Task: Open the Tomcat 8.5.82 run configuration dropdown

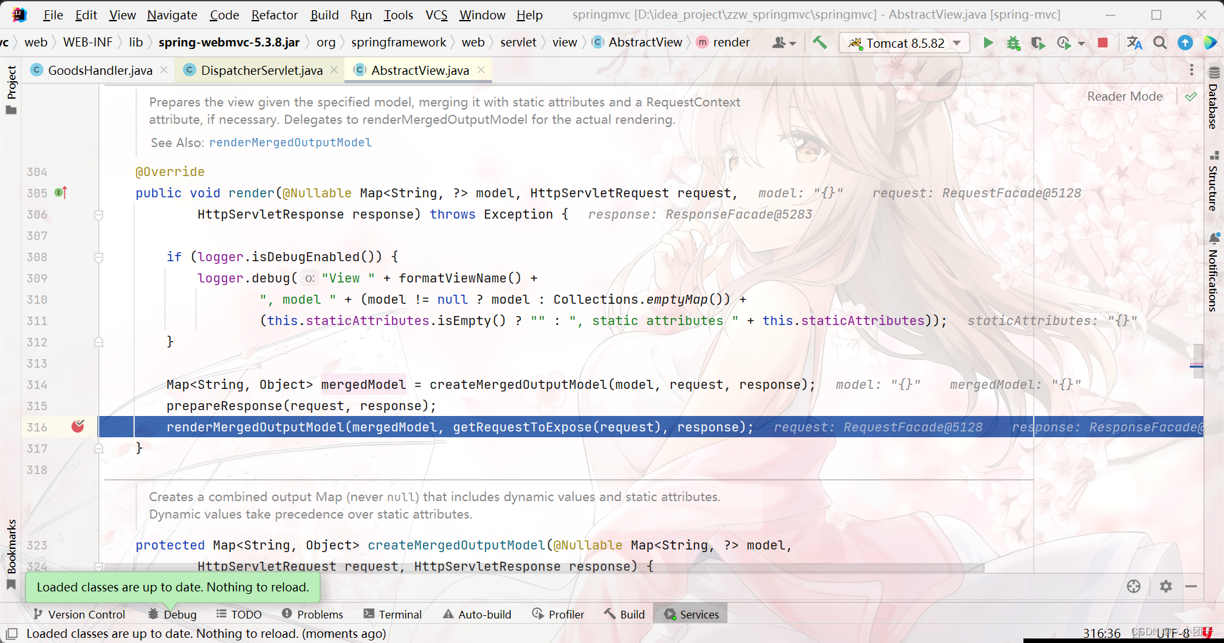Action: [905, 43]
